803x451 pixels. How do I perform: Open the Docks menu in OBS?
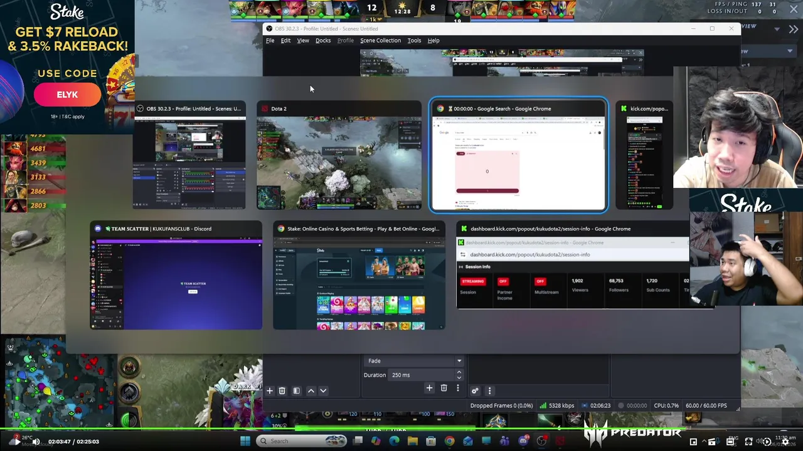click(323, 40)
